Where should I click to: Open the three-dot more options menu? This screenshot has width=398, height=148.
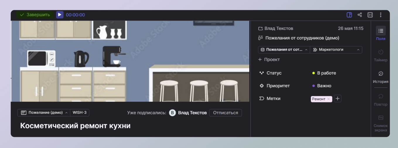pos(380,15)
